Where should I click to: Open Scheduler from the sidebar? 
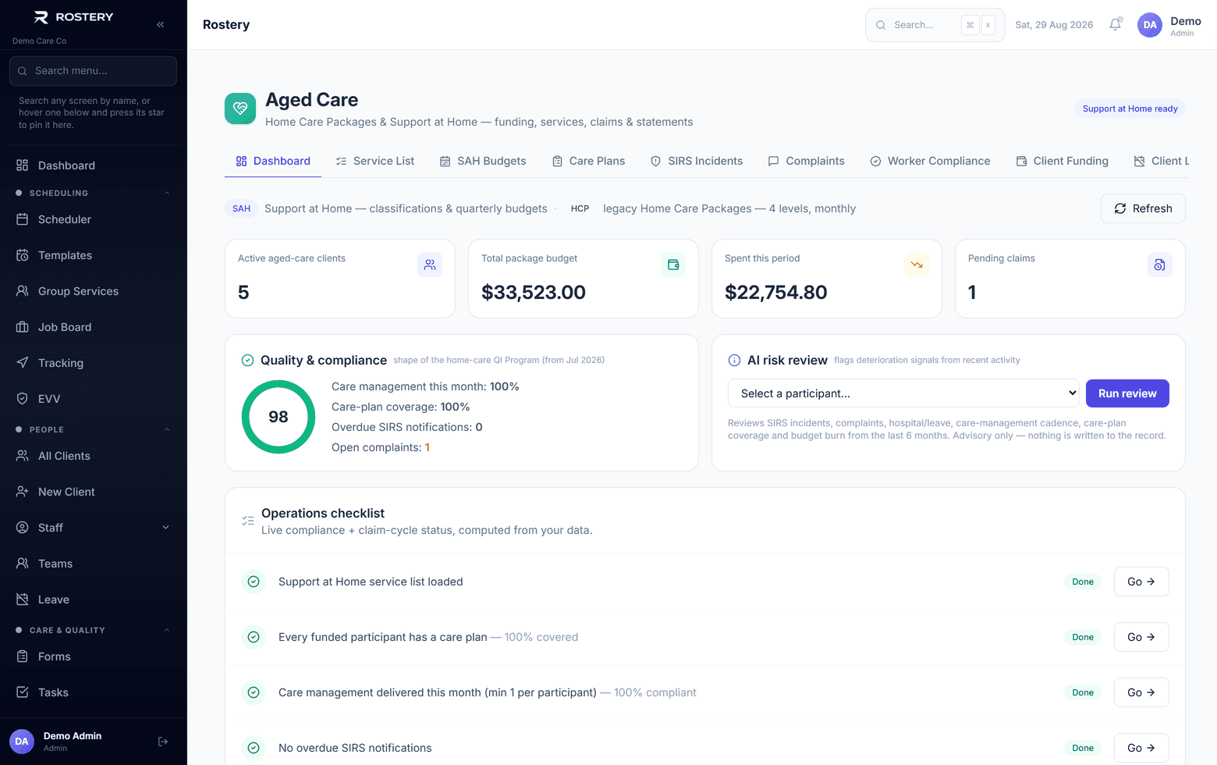(94, 219)
